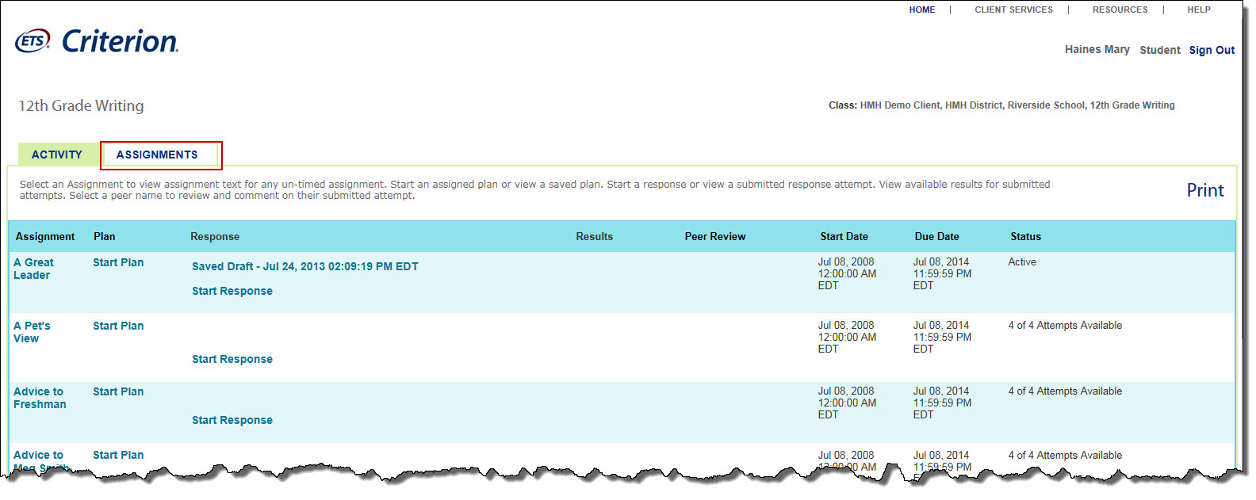Click the due date for Advice to Freshman
Screen dimensions: 1256x500
pos(942,403)
